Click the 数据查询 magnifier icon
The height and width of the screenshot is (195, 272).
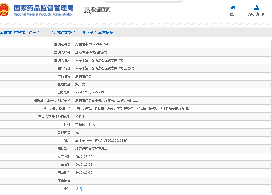(x=87, y=10)
